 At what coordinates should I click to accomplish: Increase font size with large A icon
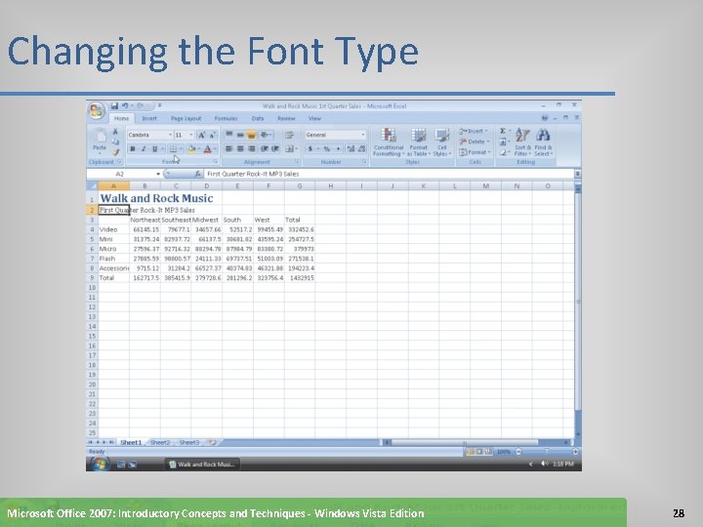click(201, 135)
